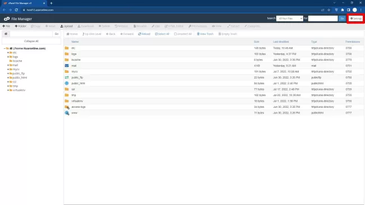Go up with Up One Level

(x=92, y=34)
